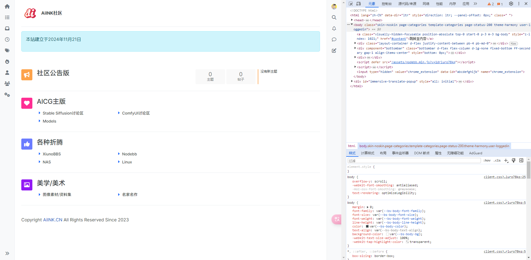Open the tags icon in sidebar
Image resolution: width=531 pixels, height=260 pixels.
point(7,51)
